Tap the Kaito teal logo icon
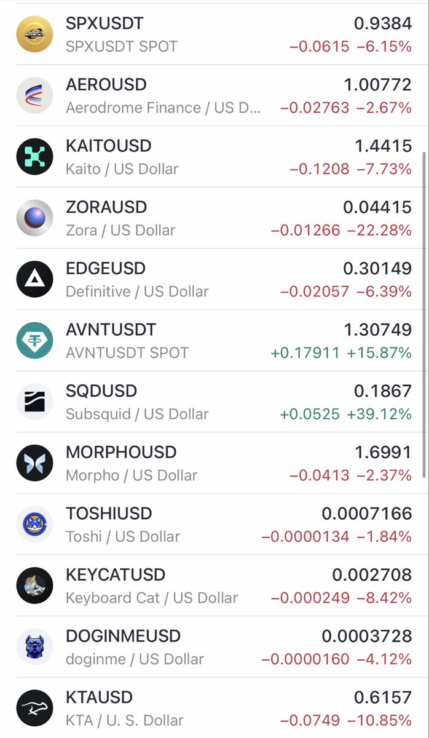Viewport: 429px width, 738px height. pos(34,157)
